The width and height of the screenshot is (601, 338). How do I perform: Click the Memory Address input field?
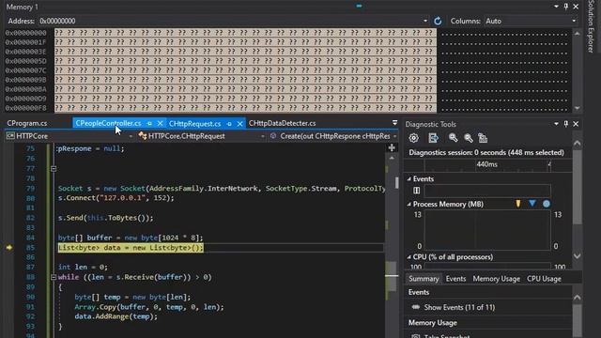click(230, 21)
